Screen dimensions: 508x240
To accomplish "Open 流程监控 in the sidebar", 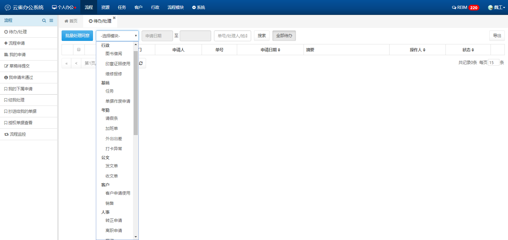I will [17, 134].
